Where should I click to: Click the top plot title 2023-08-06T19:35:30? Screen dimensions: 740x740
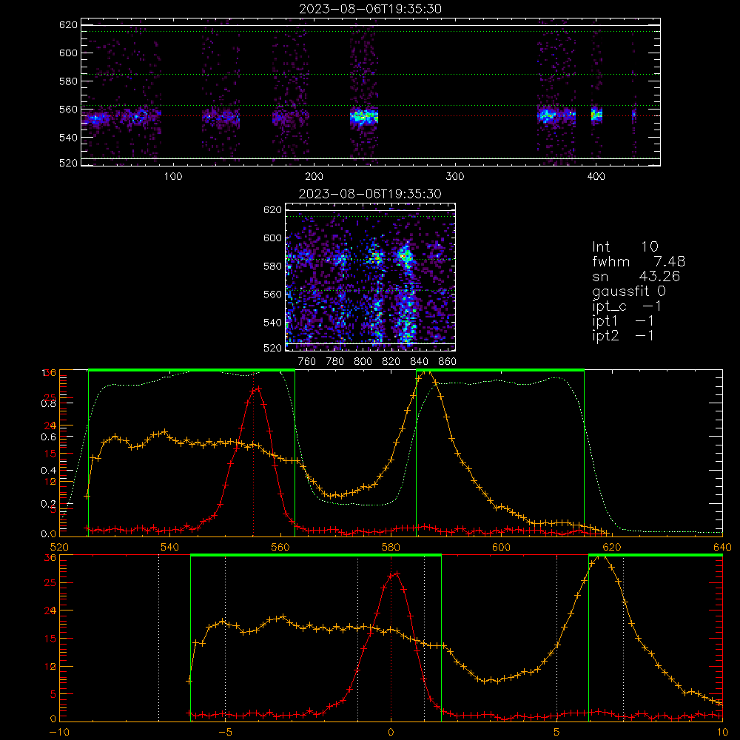tap(370, 9)
